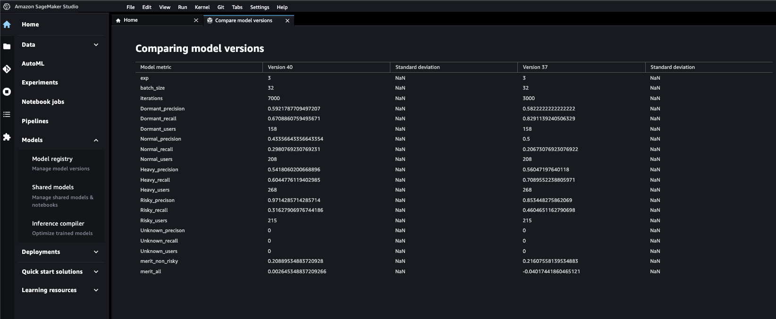The height and width of the screenshot is (319, 776).
Task: Select the batch_size metric label
Action: click(152, 88)
